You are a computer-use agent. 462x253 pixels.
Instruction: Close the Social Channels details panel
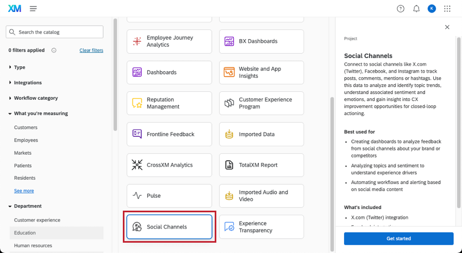click(x=447, y=27)
